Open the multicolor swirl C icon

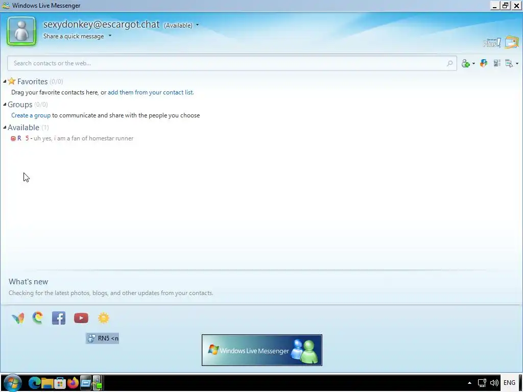tap(38, 317)
